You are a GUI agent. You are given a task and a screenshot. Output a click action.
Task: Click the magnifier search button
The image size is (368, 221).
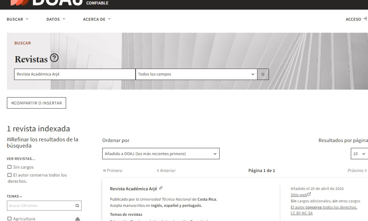(x=263, y=74)
